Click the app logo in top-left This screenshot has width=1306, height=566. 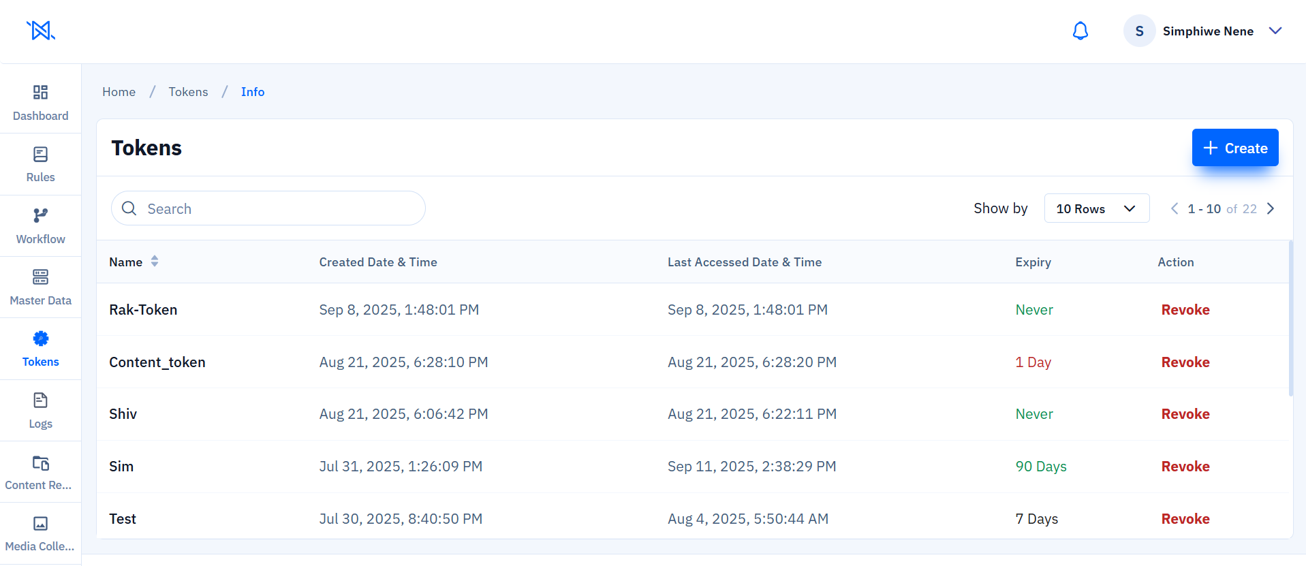tap(41, 31)
